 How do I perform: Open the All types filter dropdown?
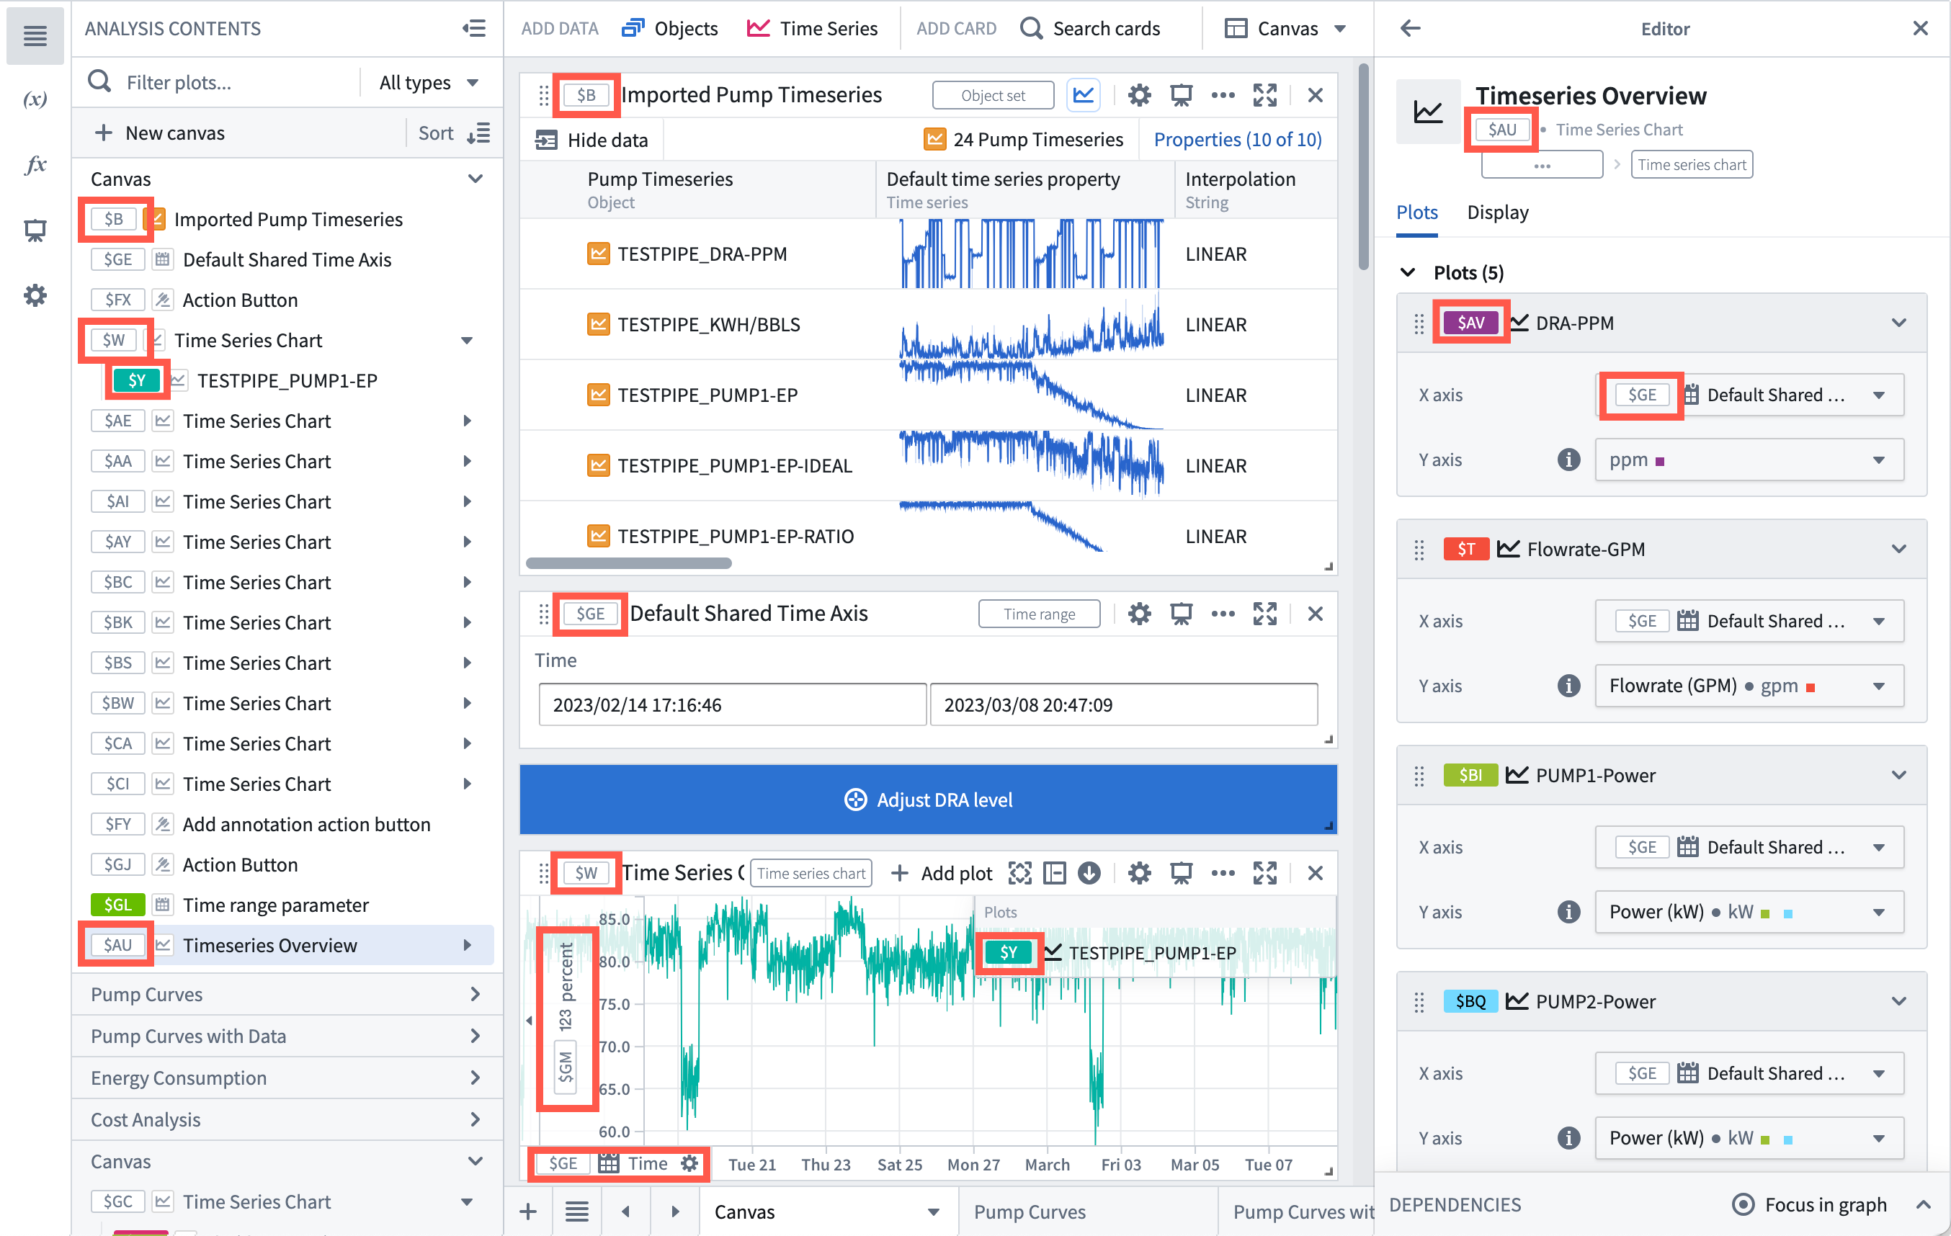coord(429,83)
